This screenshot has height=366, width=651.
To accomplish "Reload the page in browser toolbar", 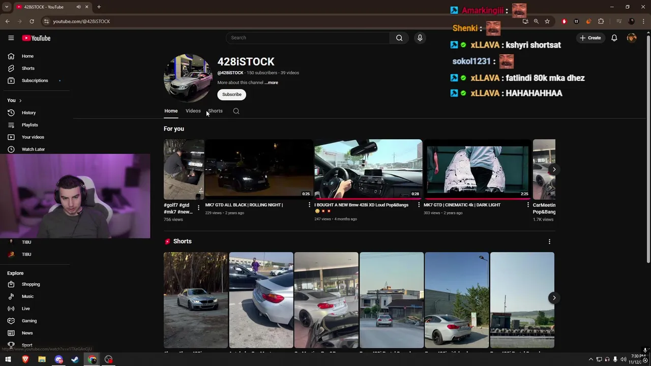I will tap(32, 21).
